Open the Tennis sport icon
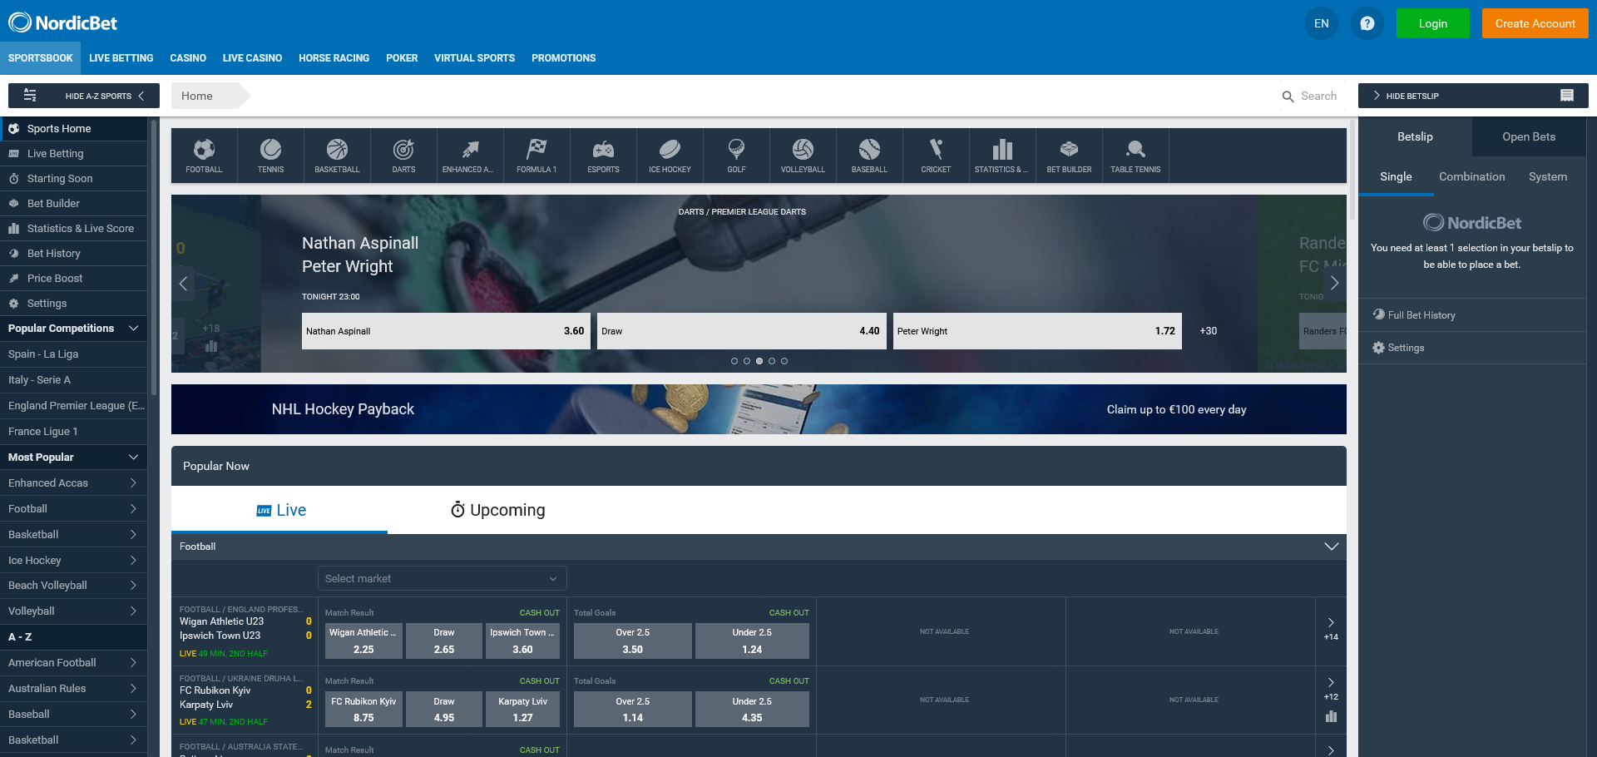 click(x=270, y=156)
